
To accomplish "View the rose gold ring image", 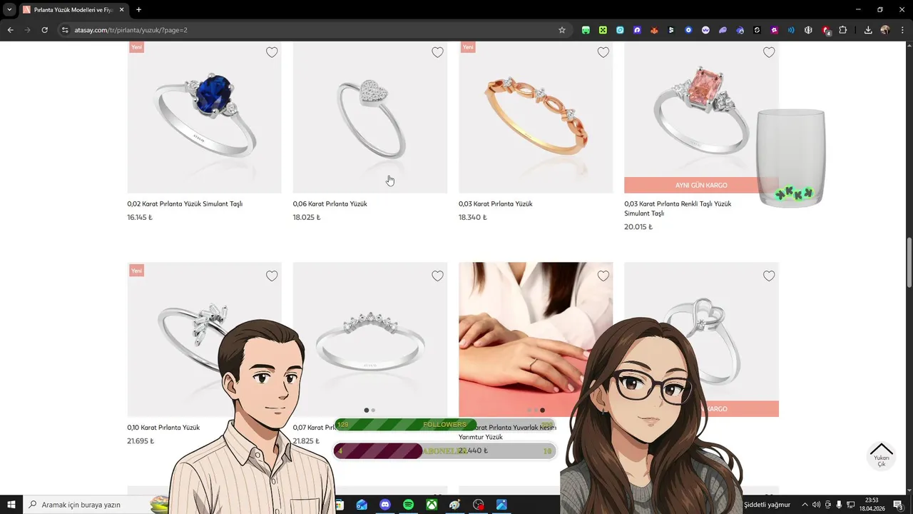I will point(536,117).
